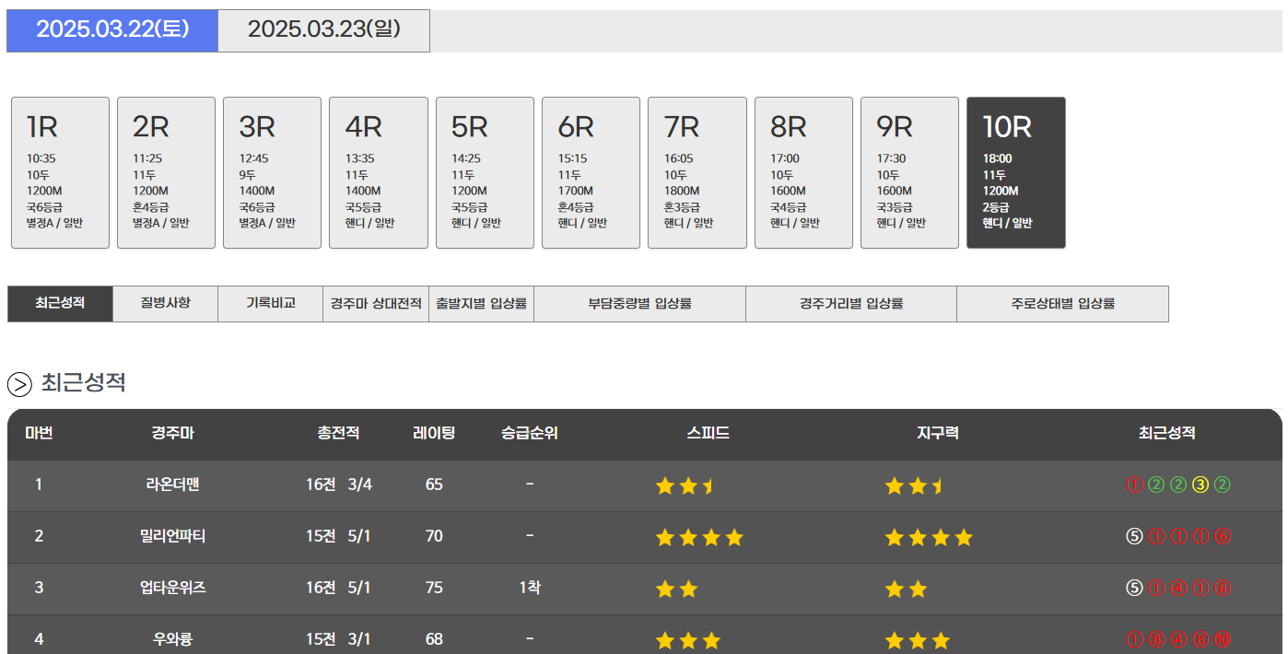Switch to the 질병사항 tab
The image size is (1288, 654).
tap(165, 303)
